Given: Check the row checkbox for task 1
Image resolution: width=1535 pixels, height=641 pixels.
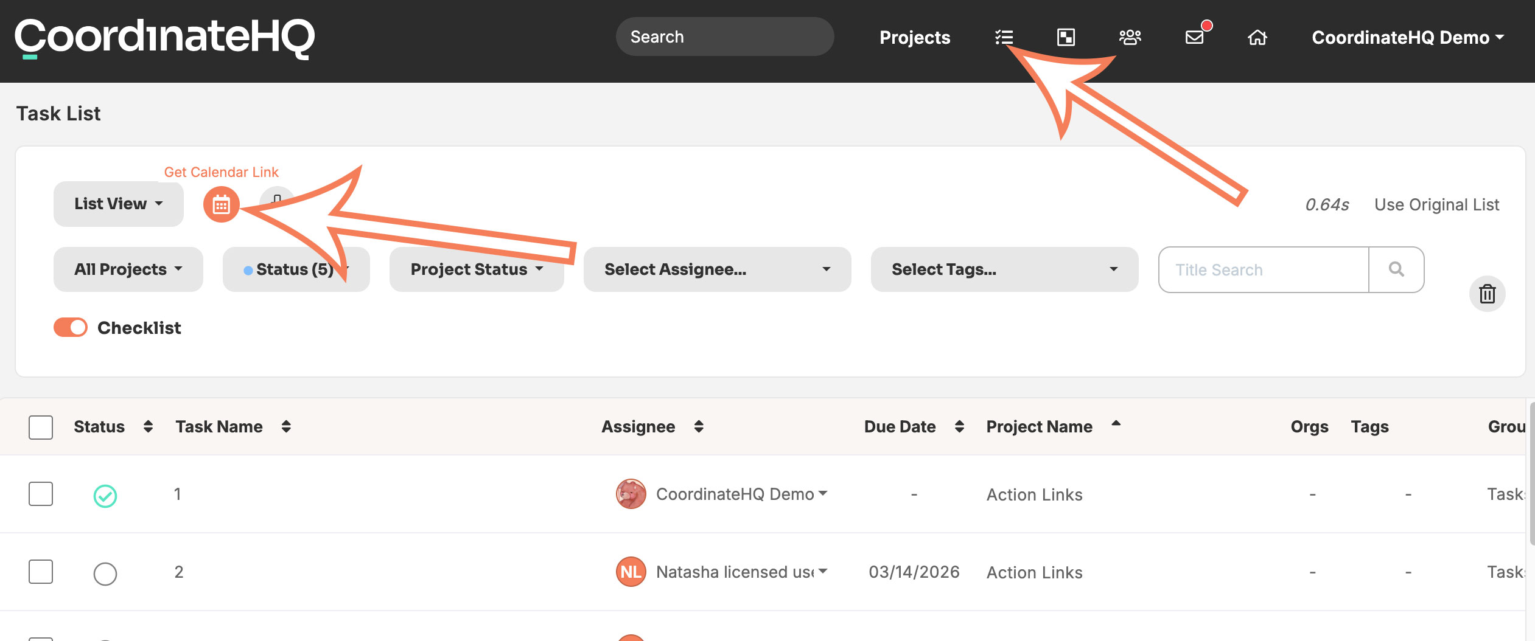Looking at the screenshot, I should pyautogui.click(x=41, y=494).
